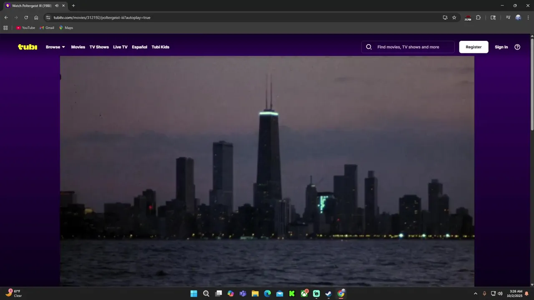The image size is (534, 300).
Task: Open the YouTube bookmark
Action: 25,28
